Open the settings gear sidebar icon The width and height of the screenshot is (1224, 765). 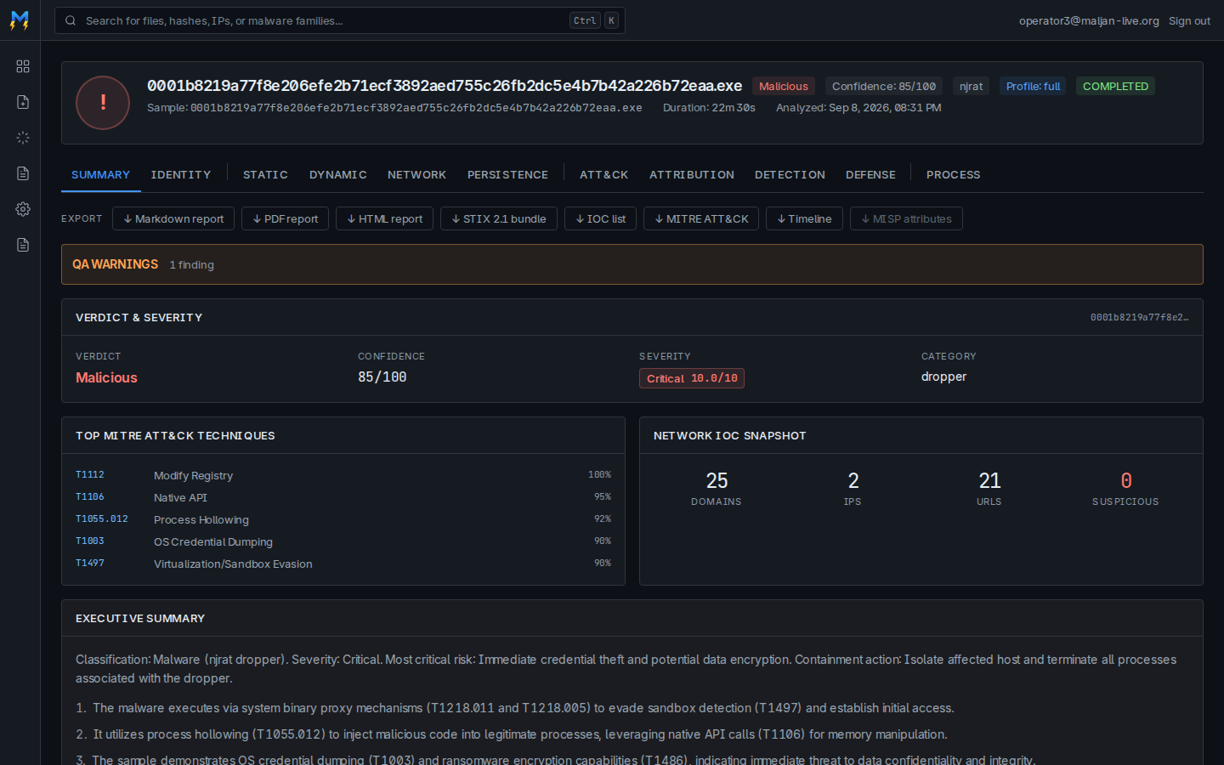pyautogui.click(x=23, y=209)
